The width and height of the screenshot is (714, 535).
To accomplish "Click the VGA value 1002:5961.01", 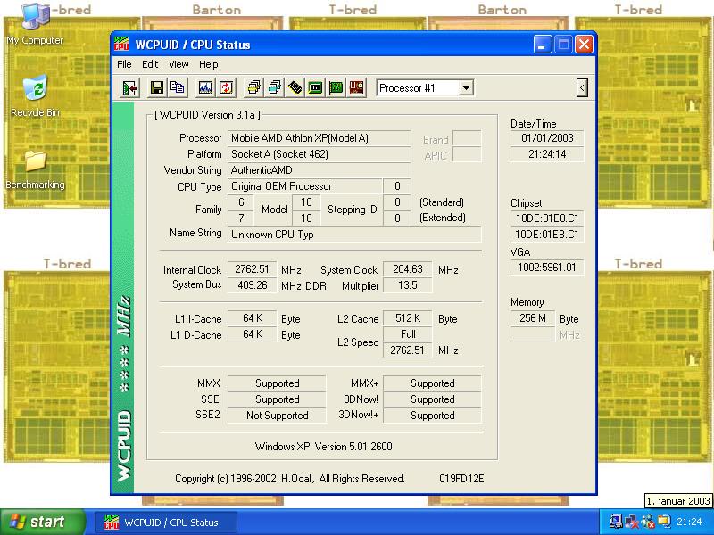I will point(547,267).
